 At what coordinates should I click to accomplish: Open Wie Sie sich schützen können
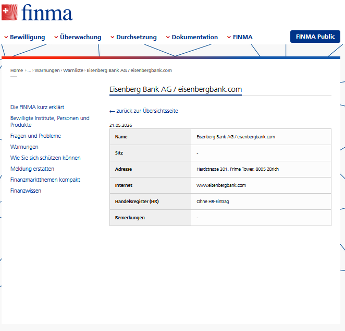coord(45,158)
